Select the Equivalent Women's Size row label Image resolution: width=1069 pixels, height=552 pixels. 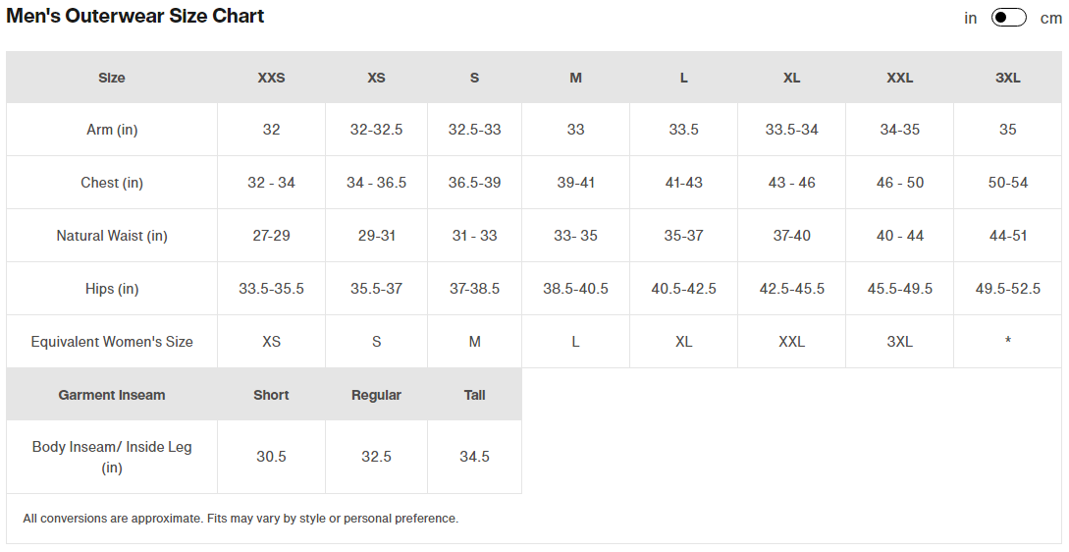112,342
